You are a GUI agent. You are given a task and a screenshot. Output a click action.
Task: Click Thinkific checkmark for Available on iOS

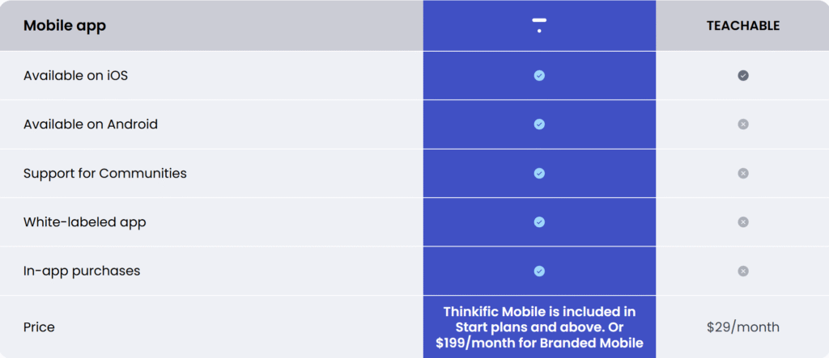[539, 75]
